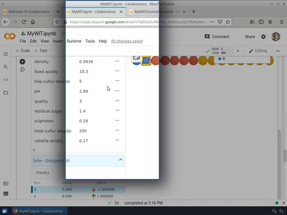Bookmark this page with the star icon
The width and height of the screenshot is (287, 215).
point(228,22)
